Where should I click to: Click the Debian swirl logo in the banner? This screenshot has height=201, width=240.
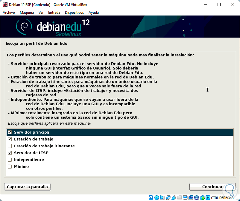pyautogui.click(x=24, y=27)
